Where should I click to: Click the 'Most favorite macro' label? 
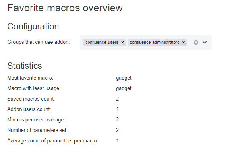(x=30, y=78)
